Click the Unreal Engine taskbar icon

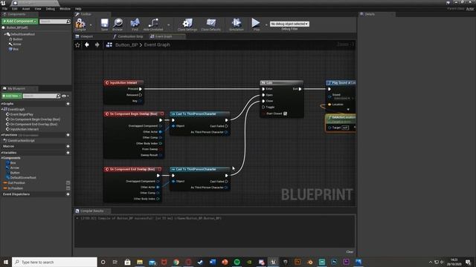(x=273, y=262)
